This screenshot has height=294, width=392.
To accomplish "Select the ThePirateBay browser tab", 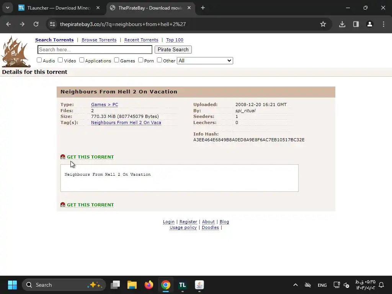I will (150, 8).
